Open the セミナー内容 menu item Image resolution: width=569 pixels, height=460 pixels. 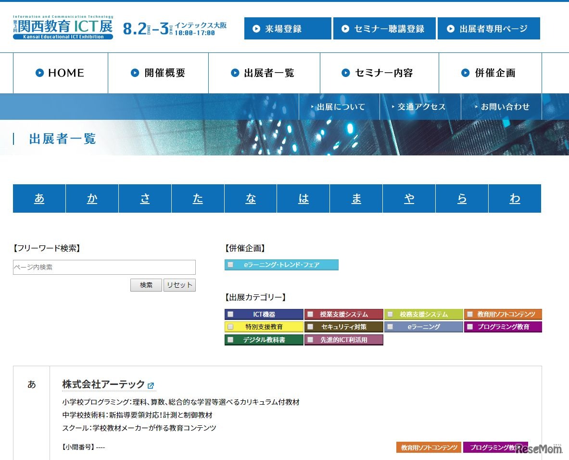pyautogui.click(x=379, y=73)
